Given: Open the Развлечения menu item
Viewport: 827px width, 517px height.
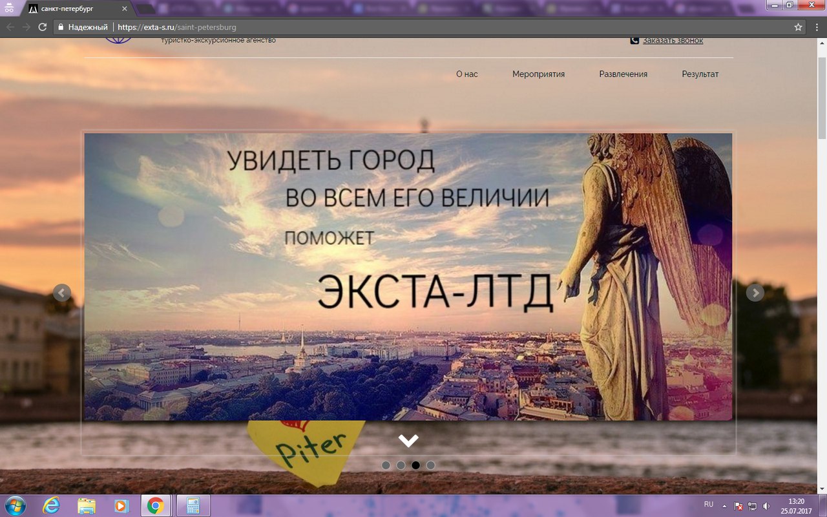Looking at the screenshot, I should (623, 74).
